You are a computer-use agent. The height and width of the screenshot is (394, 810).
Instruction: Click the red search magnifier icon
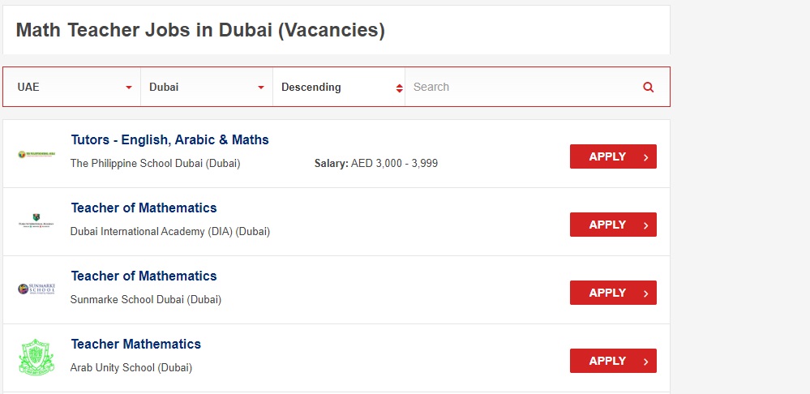point(648,88)
